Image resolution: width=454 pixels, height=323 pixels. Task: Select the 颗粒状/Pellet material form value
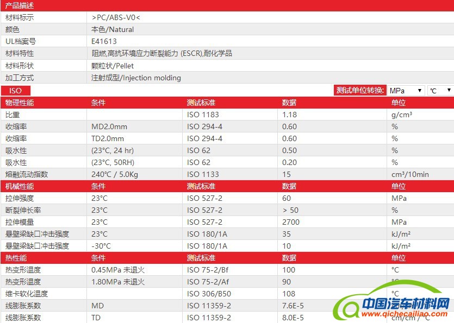pyautogui.click(x=113, y=66)
